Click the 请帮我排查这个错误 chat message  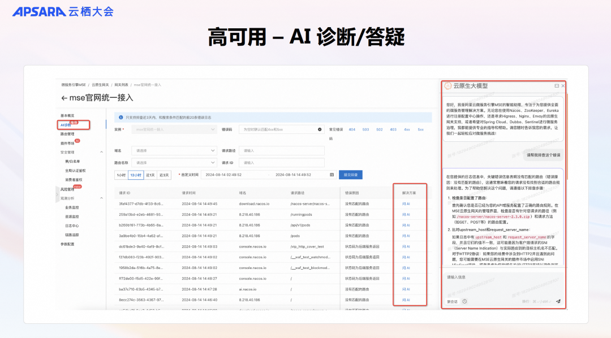(x=543, y=155)
